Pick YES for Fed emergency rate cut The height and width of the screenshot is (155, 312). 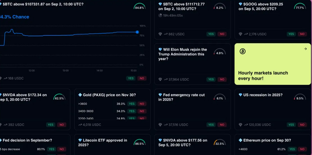coord(211,125)
